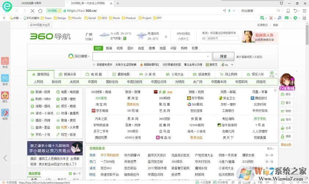Screen dimensions: 309x184
Task: Open the extensions grid icon
Action: (305, 18)
